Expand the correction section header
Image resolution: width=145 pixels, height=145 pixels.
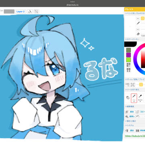135,121
